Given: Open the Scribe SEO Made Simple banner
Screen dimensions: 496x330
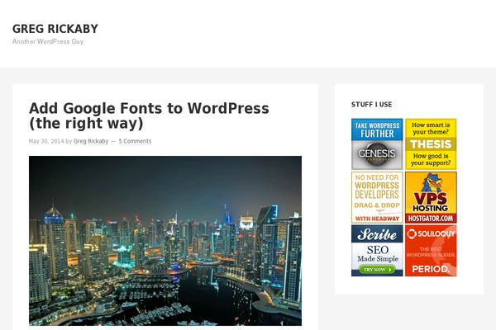Looking at the screenshot, I should [377, 251].
